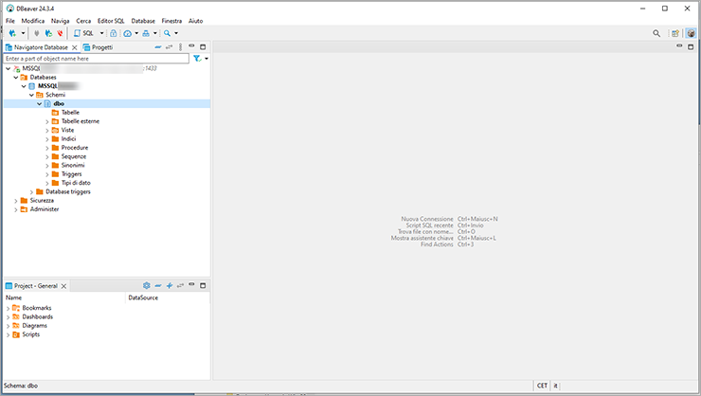Open the dropdown next to the blue magnifier
The height and width of the screenshot is (396, 701).
176,33
